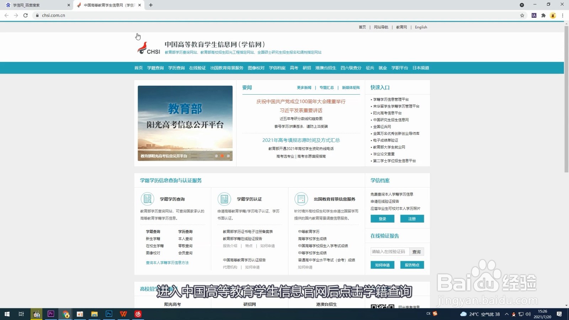Screen dimensions: 569x320
Task: Click the 阳光高考信息公开平台 banner image
Action: coord(185,123)
